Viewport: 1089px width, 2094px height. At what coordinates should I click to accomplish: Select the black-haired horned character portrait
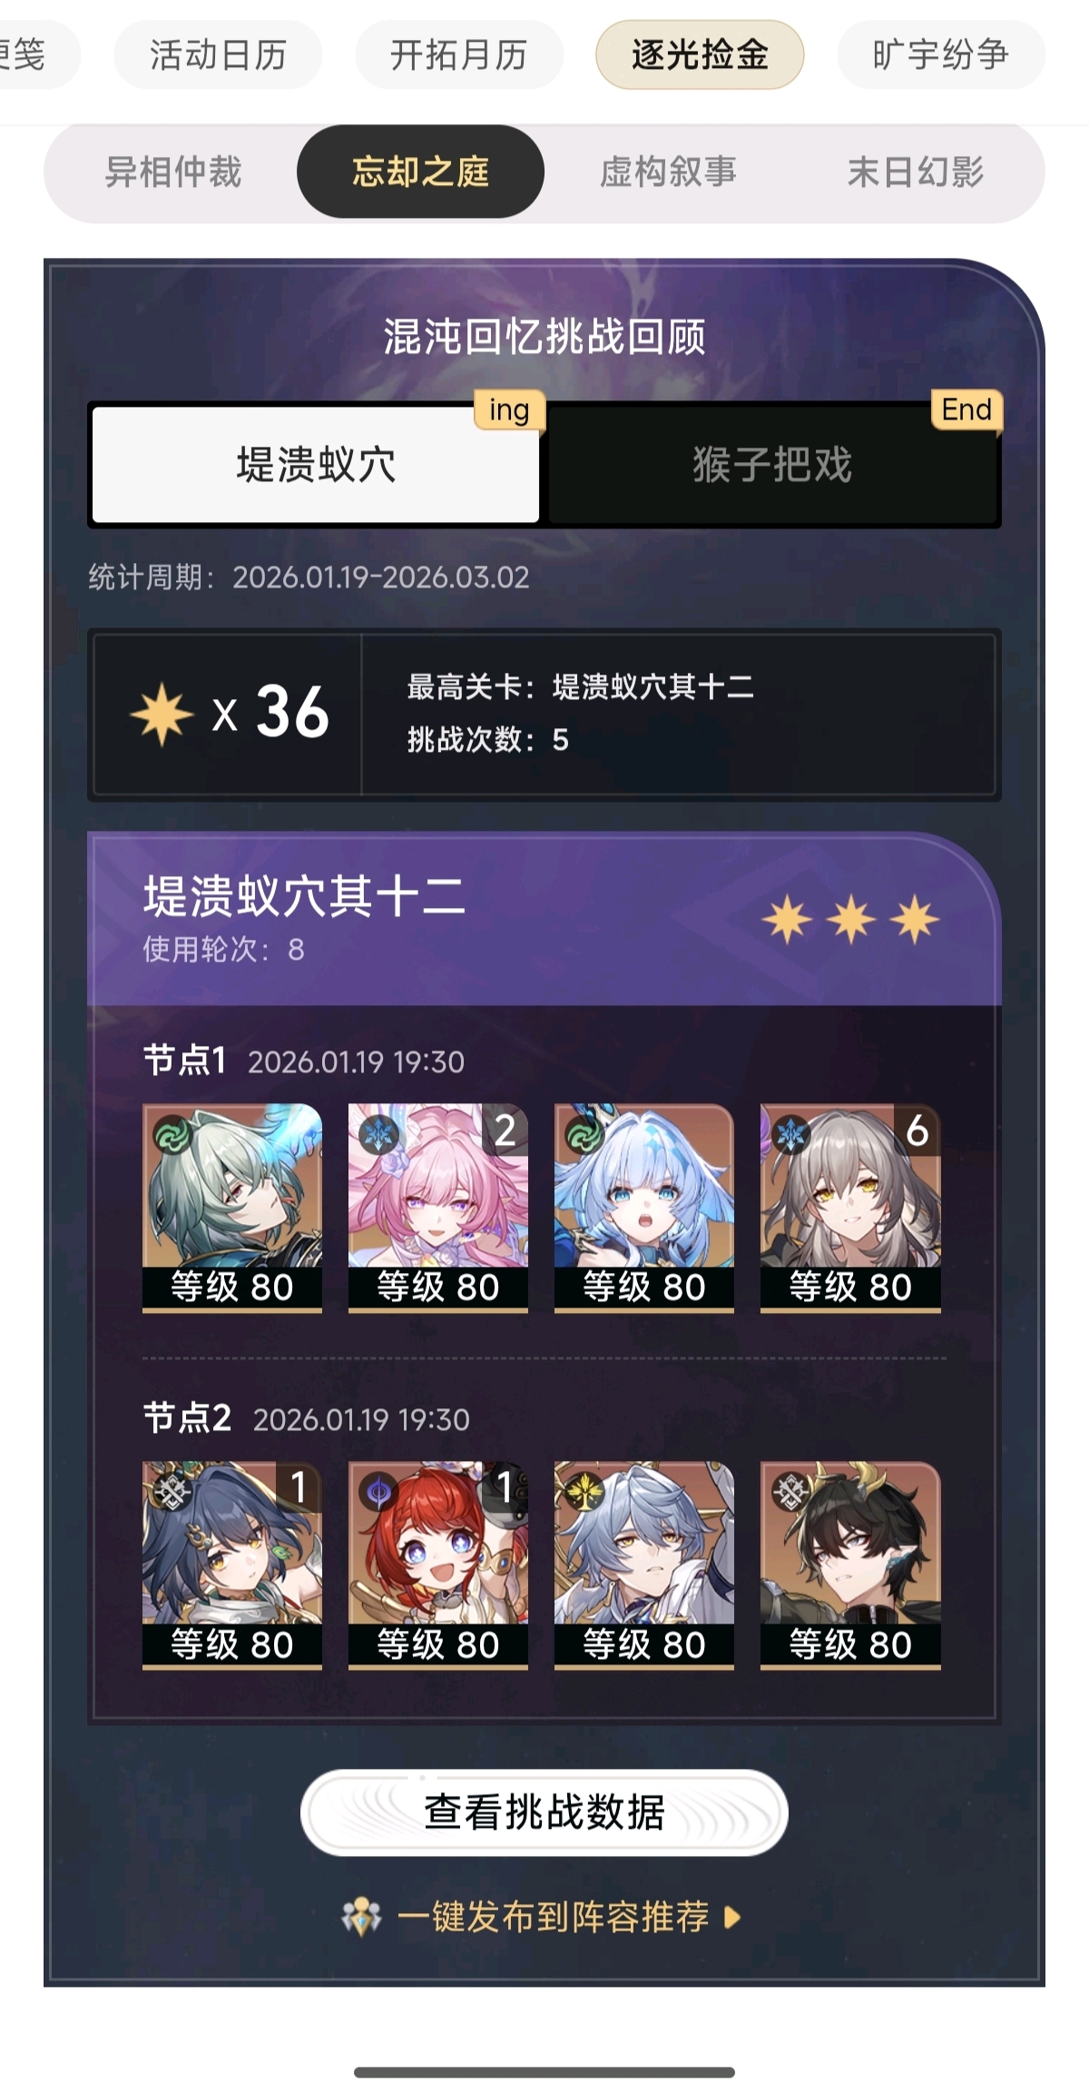tap(850, 1566)
